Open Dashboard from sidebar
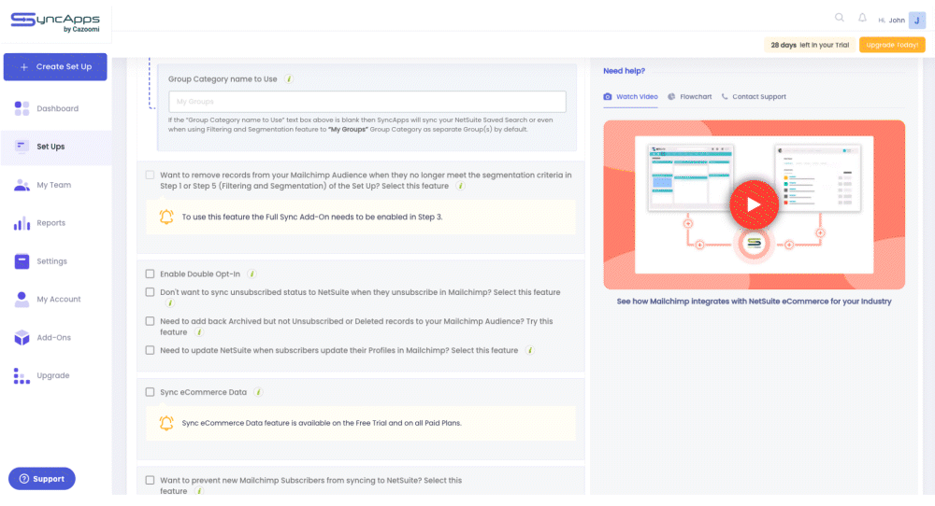Viewport: 935px width, 506px height. point(56,108)
